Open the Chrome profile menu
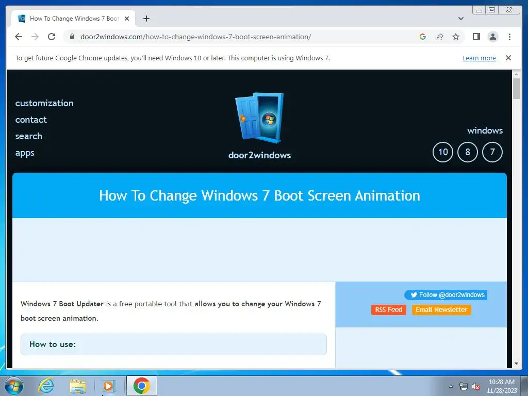528x396 pixels. [493, 37]
